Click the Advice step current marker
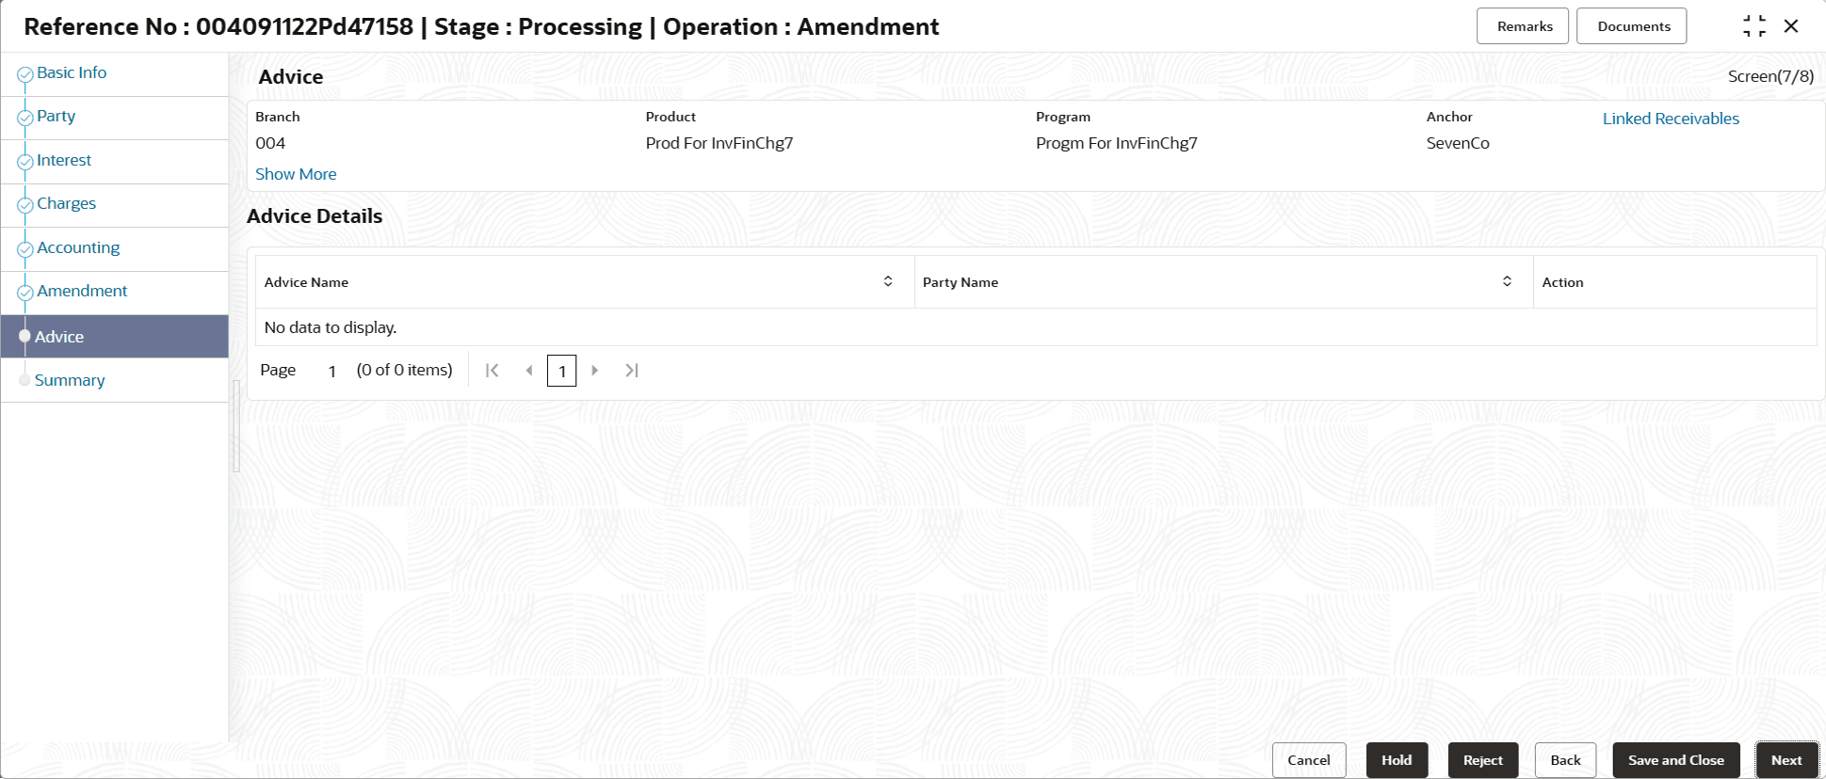The width and height of the screenshot is (1826, 779). (x=25, y=336)
